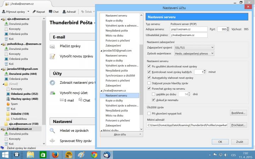Select Místo na disku under j.hraba@seznam.cz
The height and width of the screenshot is (159, 255).
point(114,115)
